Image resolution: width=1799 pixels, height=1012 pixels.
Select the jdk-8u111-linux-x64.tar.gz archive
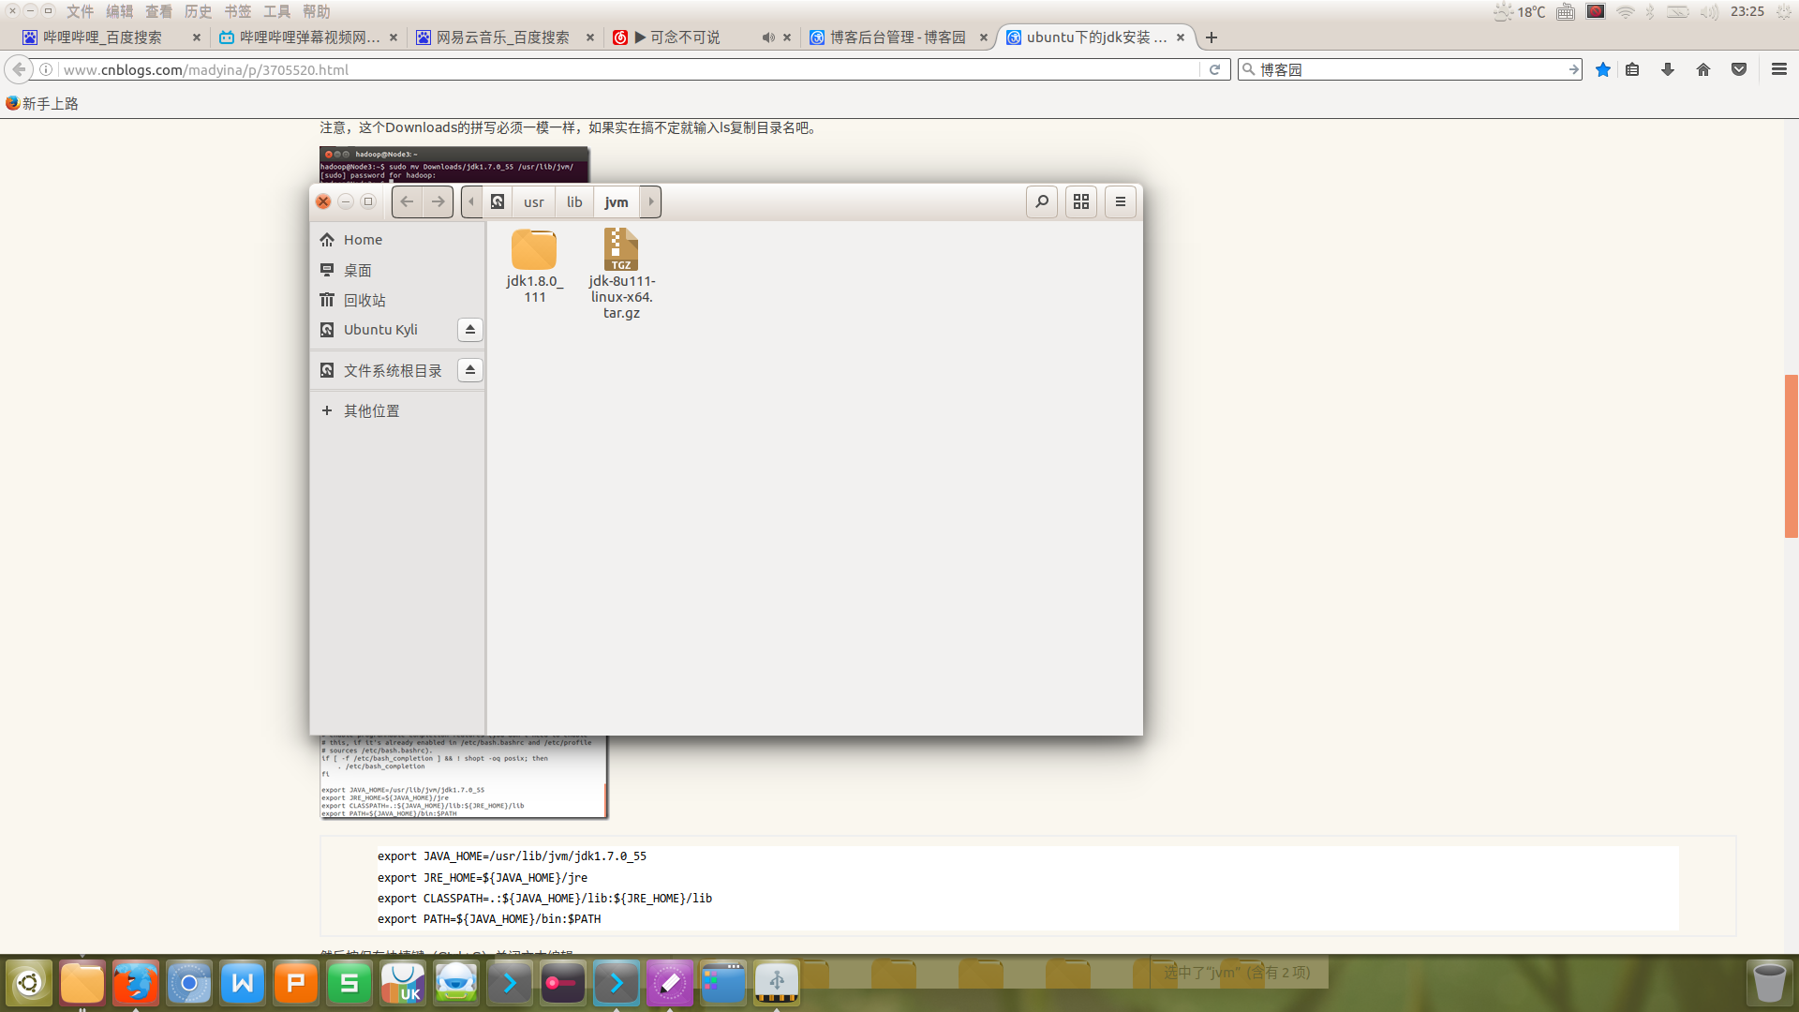point(621,274)
